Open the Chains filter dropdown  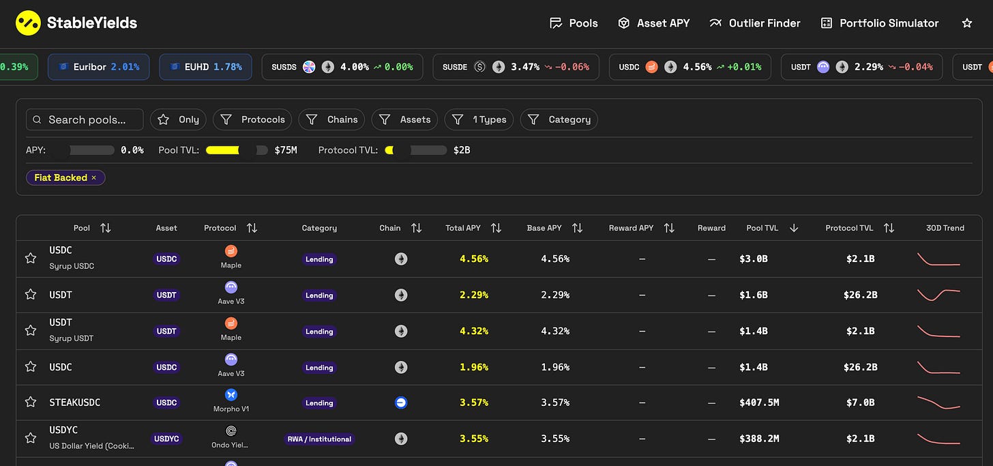(x=331, y=119)
